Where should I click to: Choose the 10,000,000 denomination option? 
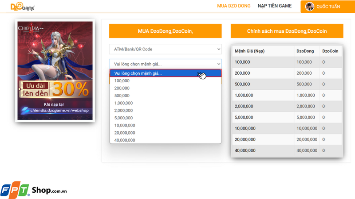point(165,126)
